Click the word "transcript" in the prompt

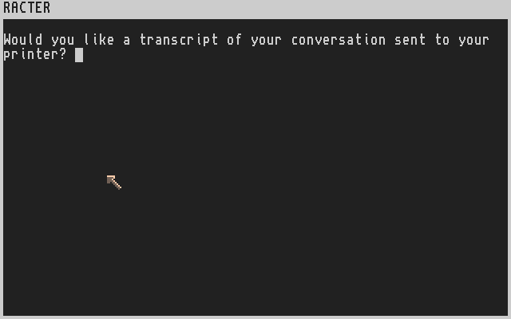tap(179, 41)
